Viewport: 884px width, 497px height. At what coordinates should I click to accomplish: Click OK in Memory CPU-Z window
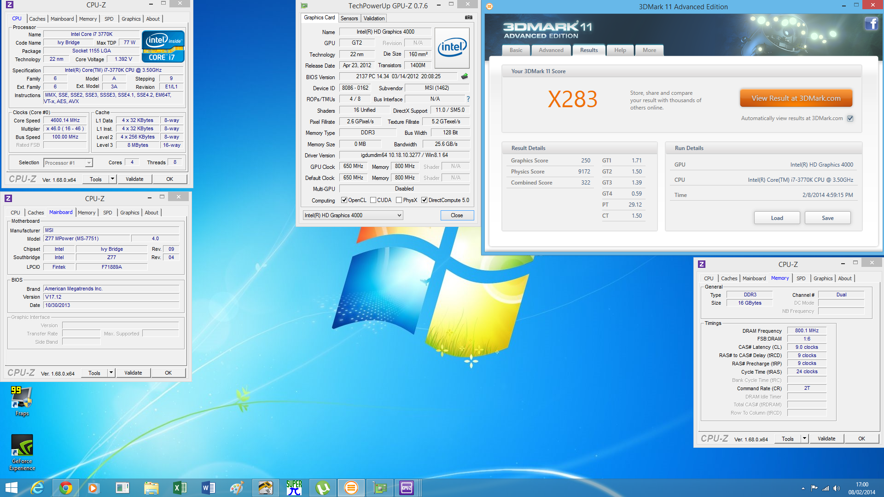click(x=861, y=439)
